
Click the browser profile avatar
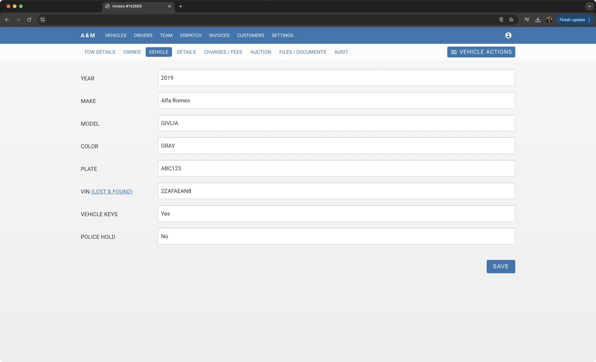(549, 20)
